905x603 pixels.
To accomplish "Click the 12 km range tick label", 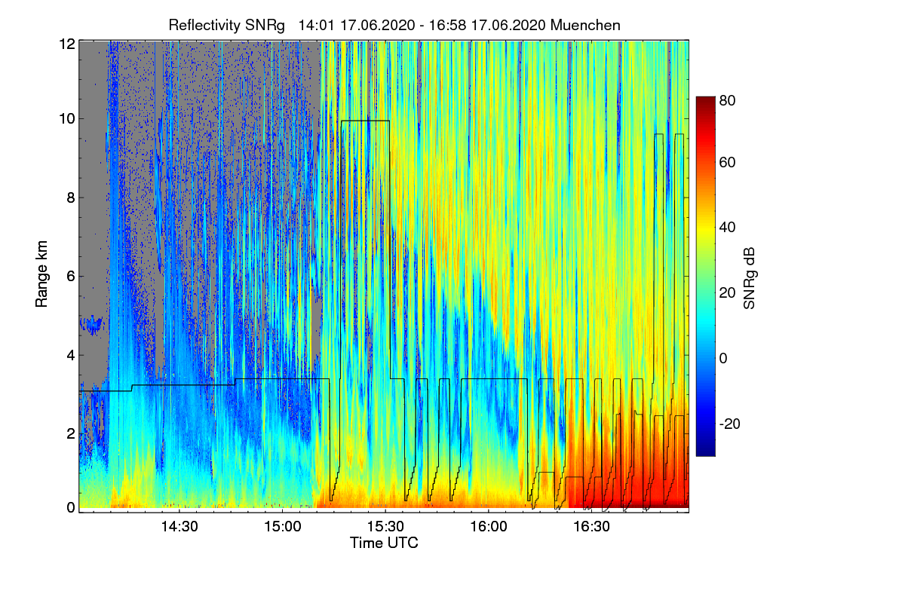I will 67,44.
